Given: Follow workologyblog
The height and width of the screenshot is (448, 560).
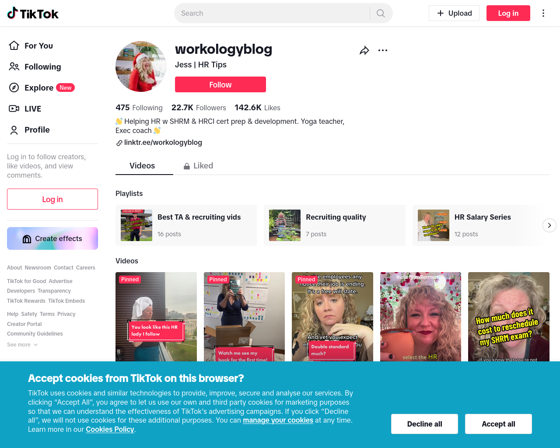Looking at the screenshot, I should click(x=220, y=84).
